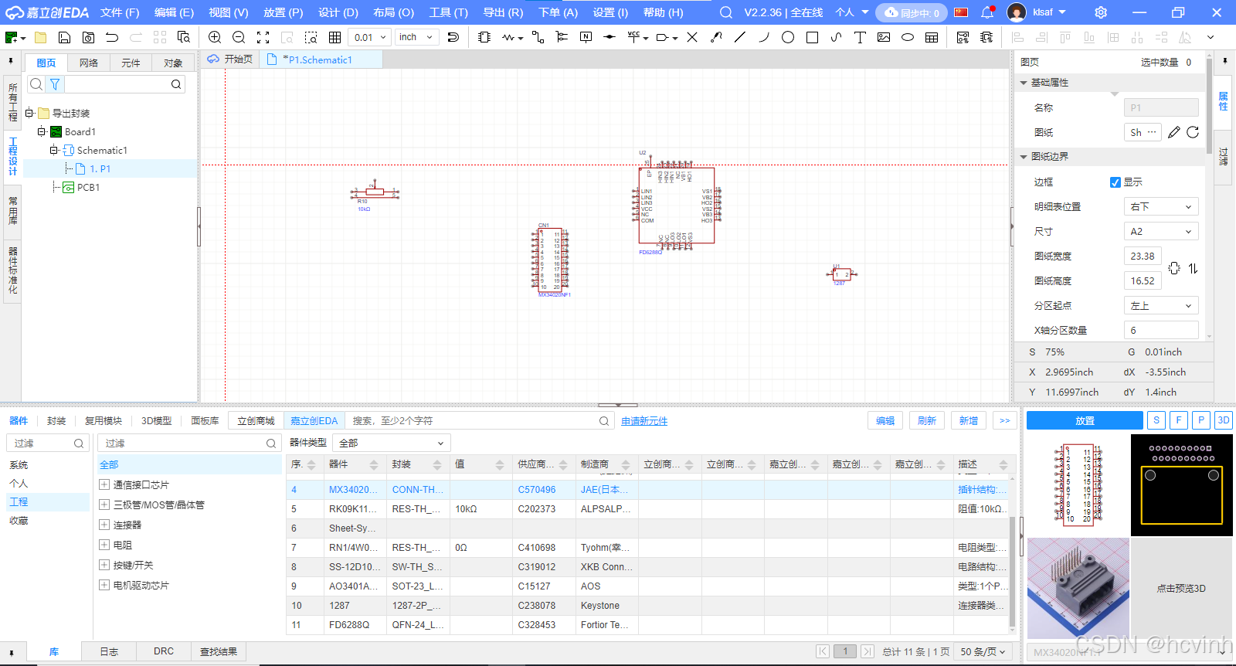Expand the 通信接口芯片 category
Viewport: 1236px width, 666px height.
(x=104, y=484)
